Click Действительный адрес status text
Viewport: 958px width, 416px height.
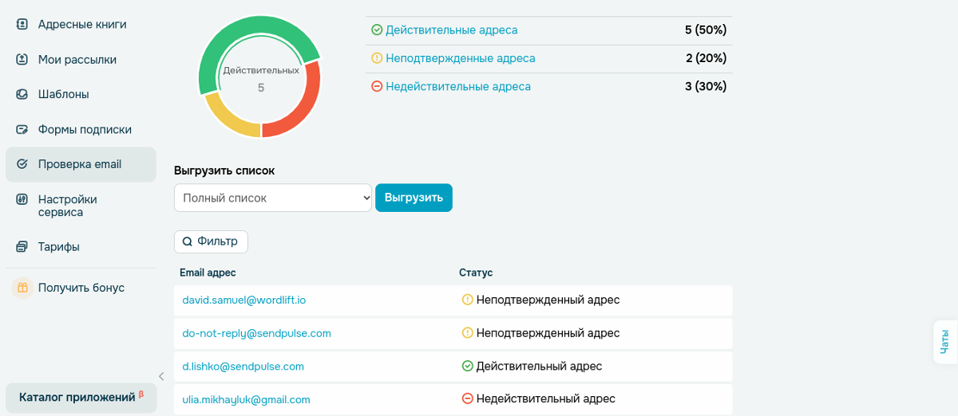point(539,366)
